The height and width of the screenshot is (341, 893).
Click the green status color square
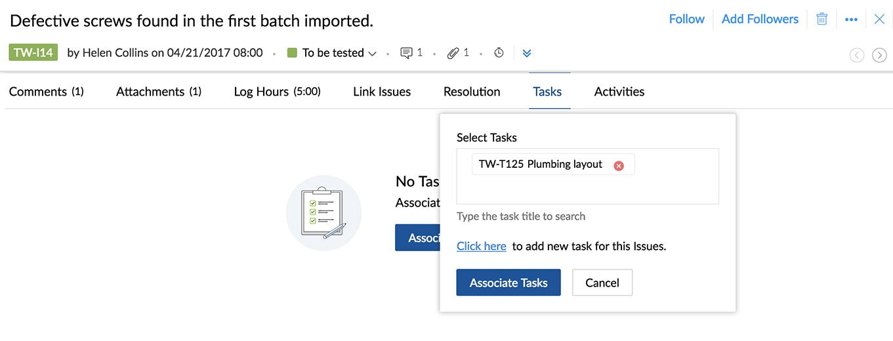pyautogui.click(x=293, y=53)
